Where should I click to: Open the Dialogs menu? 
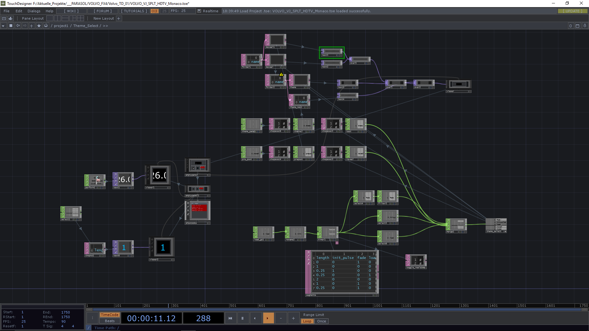coord(34,11)
